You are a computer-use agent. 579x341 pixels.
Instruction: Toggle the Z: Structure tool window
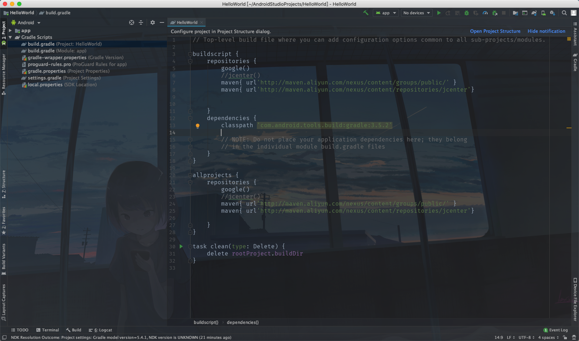pyautogui.click(x=4, y=184)
